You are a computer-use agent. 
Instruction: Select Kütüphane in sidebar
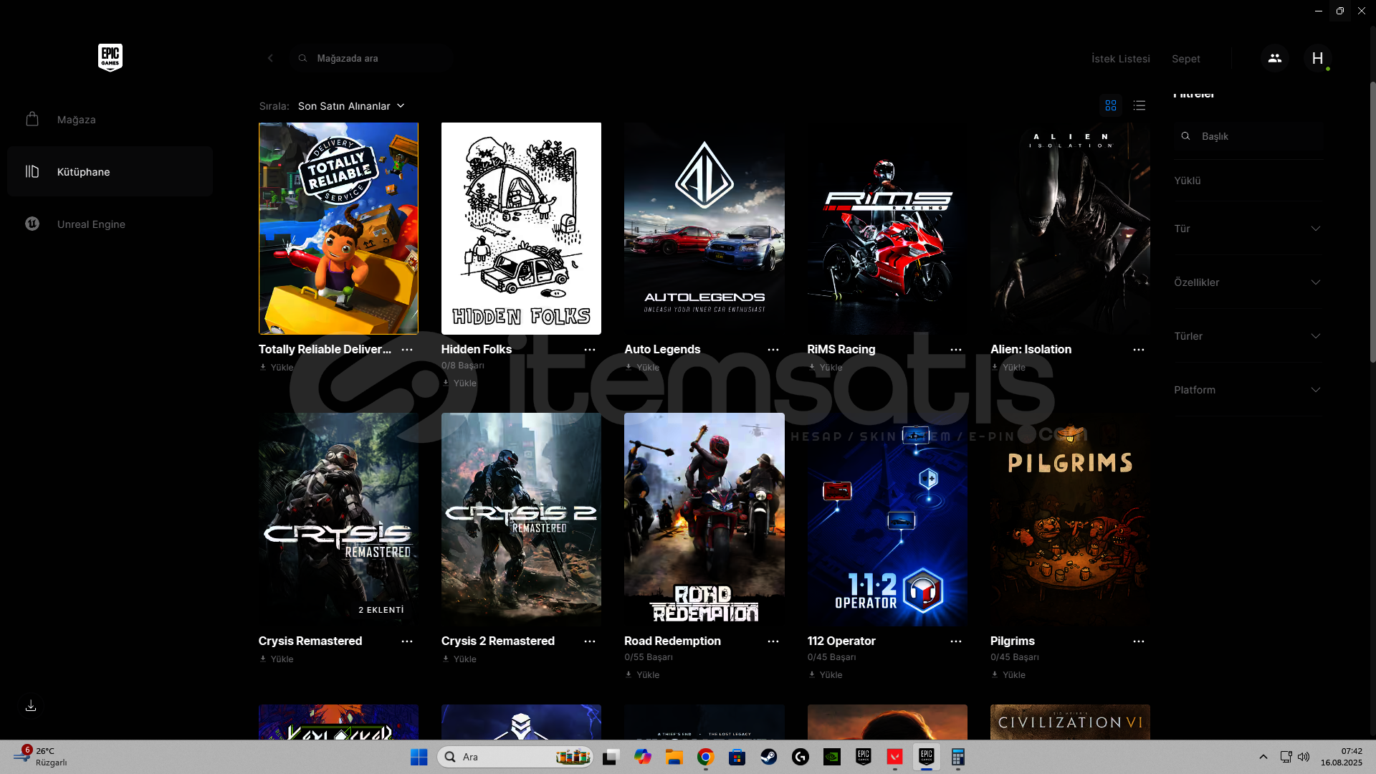coord(110,172)
